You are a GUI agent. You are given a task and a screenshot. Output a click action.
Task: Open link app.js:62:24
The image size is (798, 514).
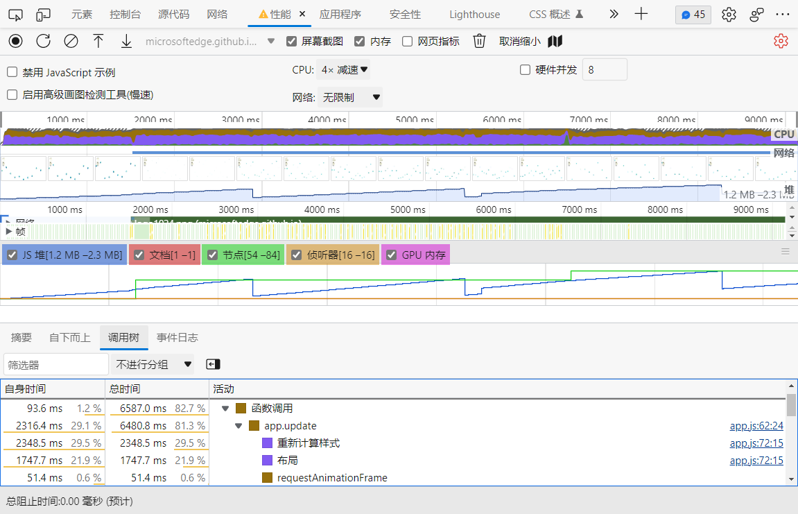point(756,426)
